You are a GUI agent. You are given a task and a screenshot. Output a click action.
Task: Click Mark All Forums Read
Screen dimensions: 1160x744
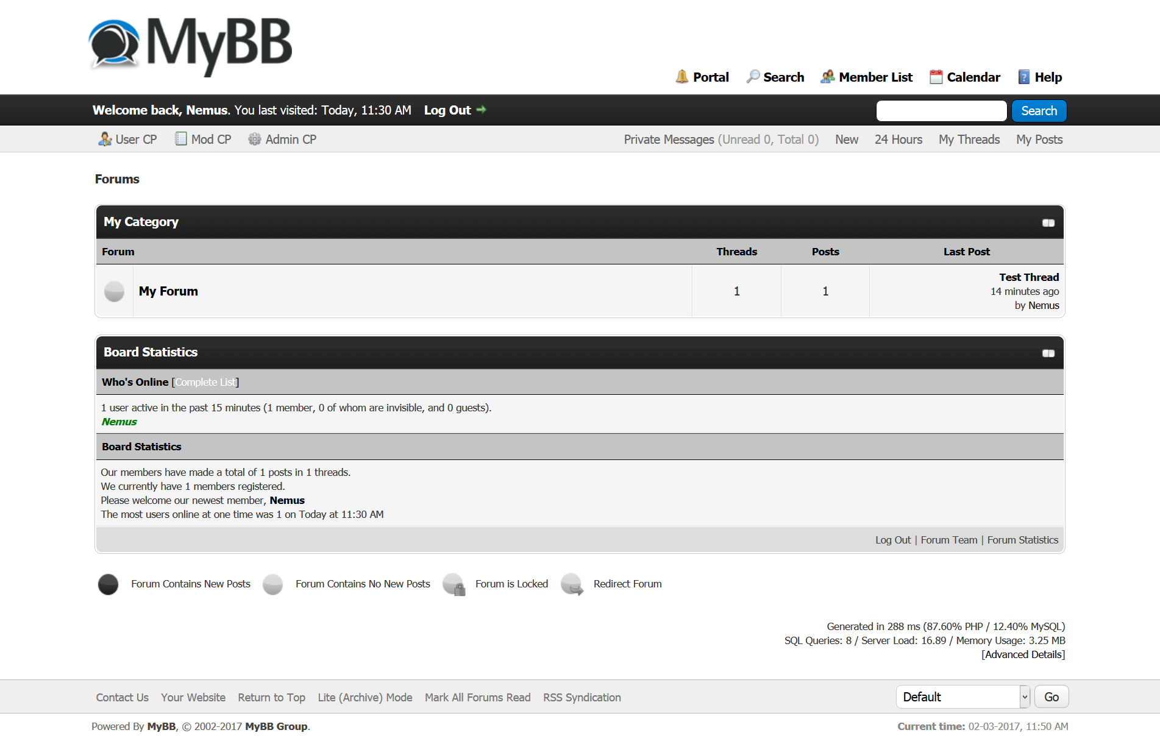click(478, 697)
